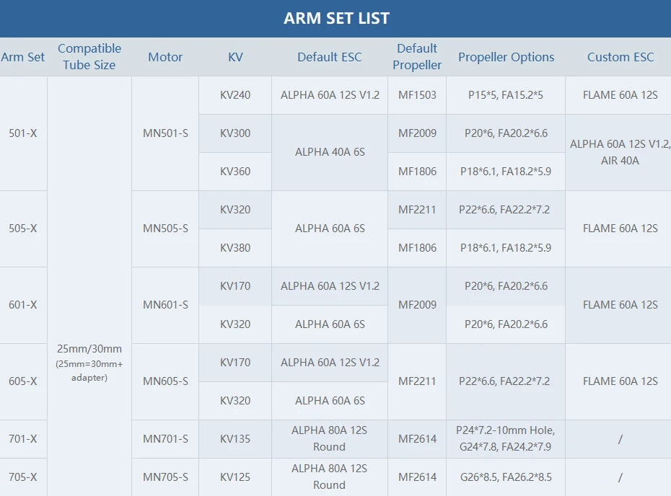
Task: Click the 705-X arm set cell
Action: click(x=23, y=477)
